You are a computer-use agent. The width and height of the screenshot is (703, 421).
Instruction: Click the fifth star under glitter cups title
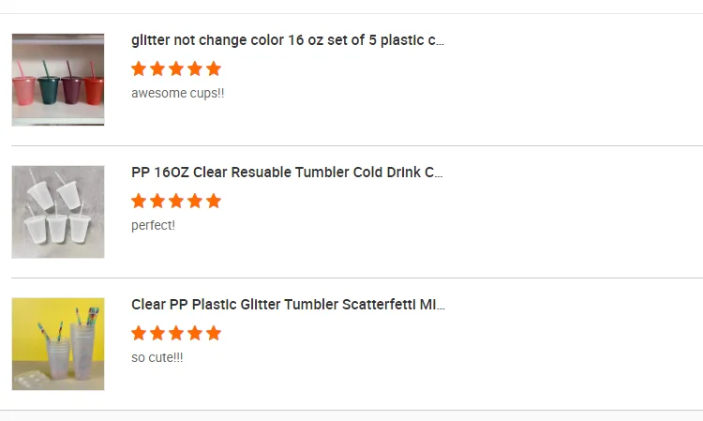[x=214, y=68]
